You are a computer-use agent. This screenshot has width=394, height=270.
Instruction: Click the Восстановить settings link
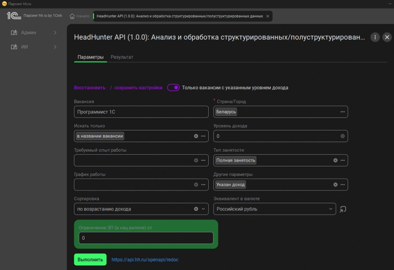pyautogui.click(x=90, y=88)
